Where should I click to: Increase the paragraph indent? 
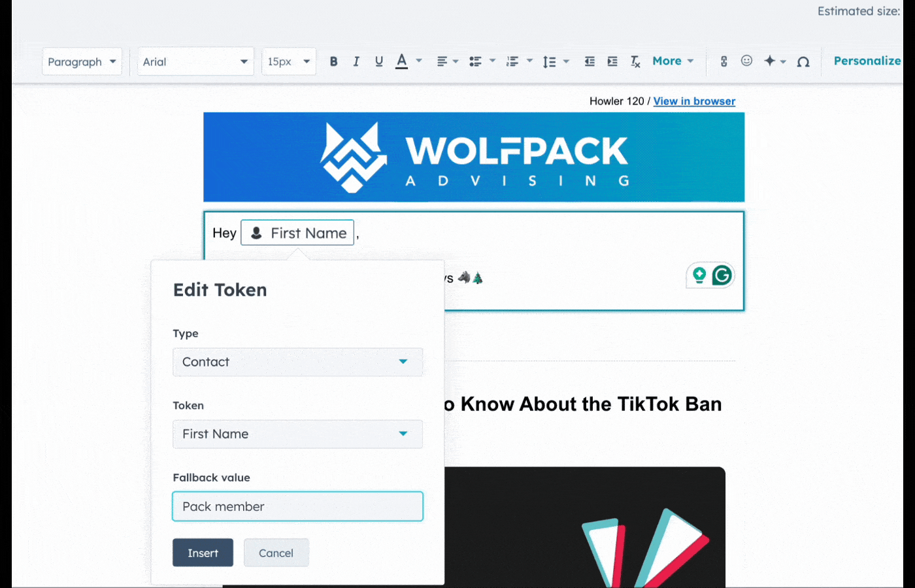coord(612,61)
